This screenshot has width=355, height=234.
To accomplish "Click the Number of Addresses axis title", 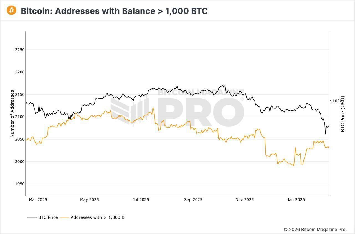I will tap(12, 114).
